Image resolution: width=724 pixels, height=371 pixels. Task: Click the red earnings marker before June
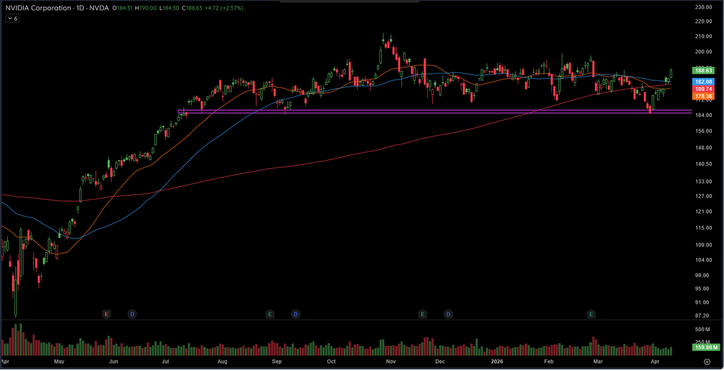tap(107, 314)
